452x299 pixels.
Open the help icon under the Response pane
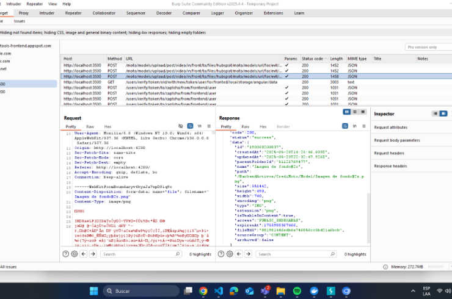coord(221,254)
